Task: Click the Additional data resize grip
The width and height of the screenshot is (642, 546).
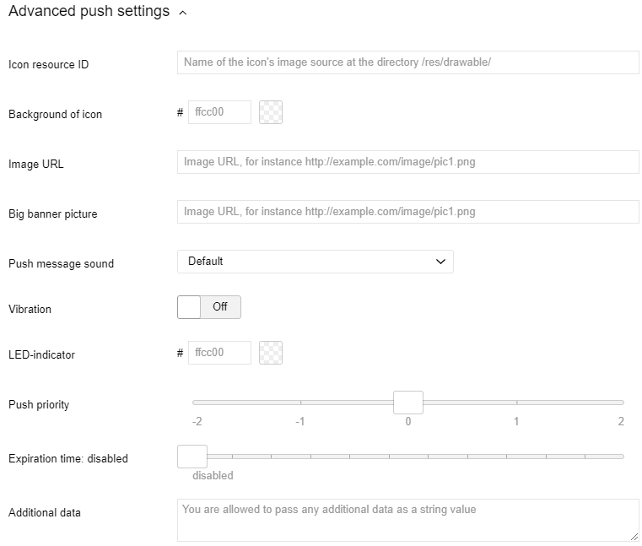Action: 634,536
